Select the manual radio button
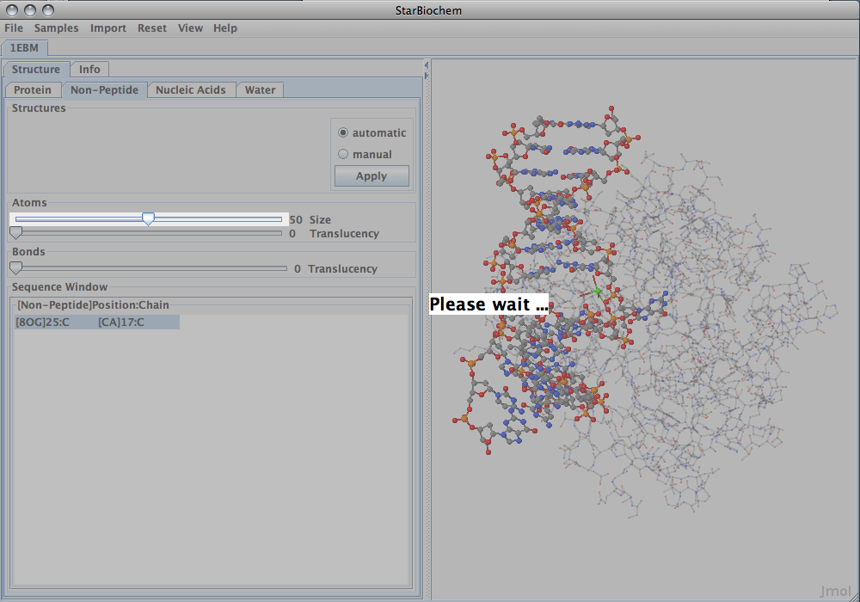Viewport: 860px width, 602px height. 344,155
